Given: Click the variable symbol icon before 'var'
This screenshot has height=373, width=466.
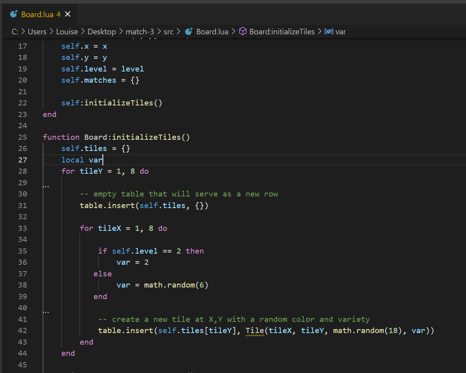Looking at the screenshot, I should [329, 32].
